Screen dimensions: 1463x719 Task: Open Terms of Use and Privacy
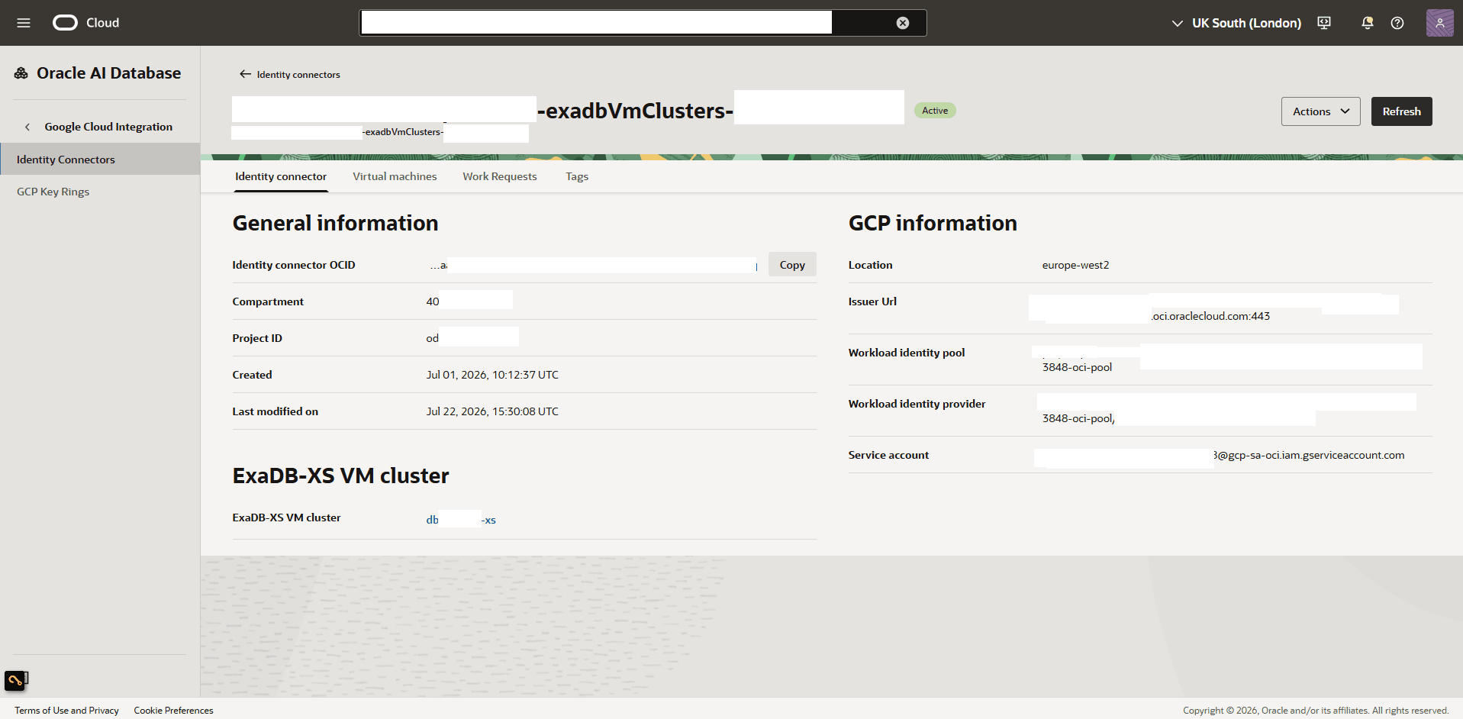66,710
